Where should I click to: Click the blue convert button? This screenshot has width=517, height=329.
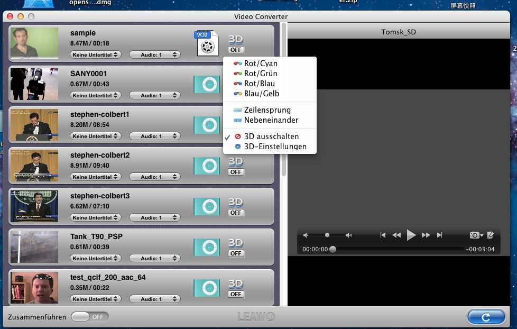coord(486,317)
